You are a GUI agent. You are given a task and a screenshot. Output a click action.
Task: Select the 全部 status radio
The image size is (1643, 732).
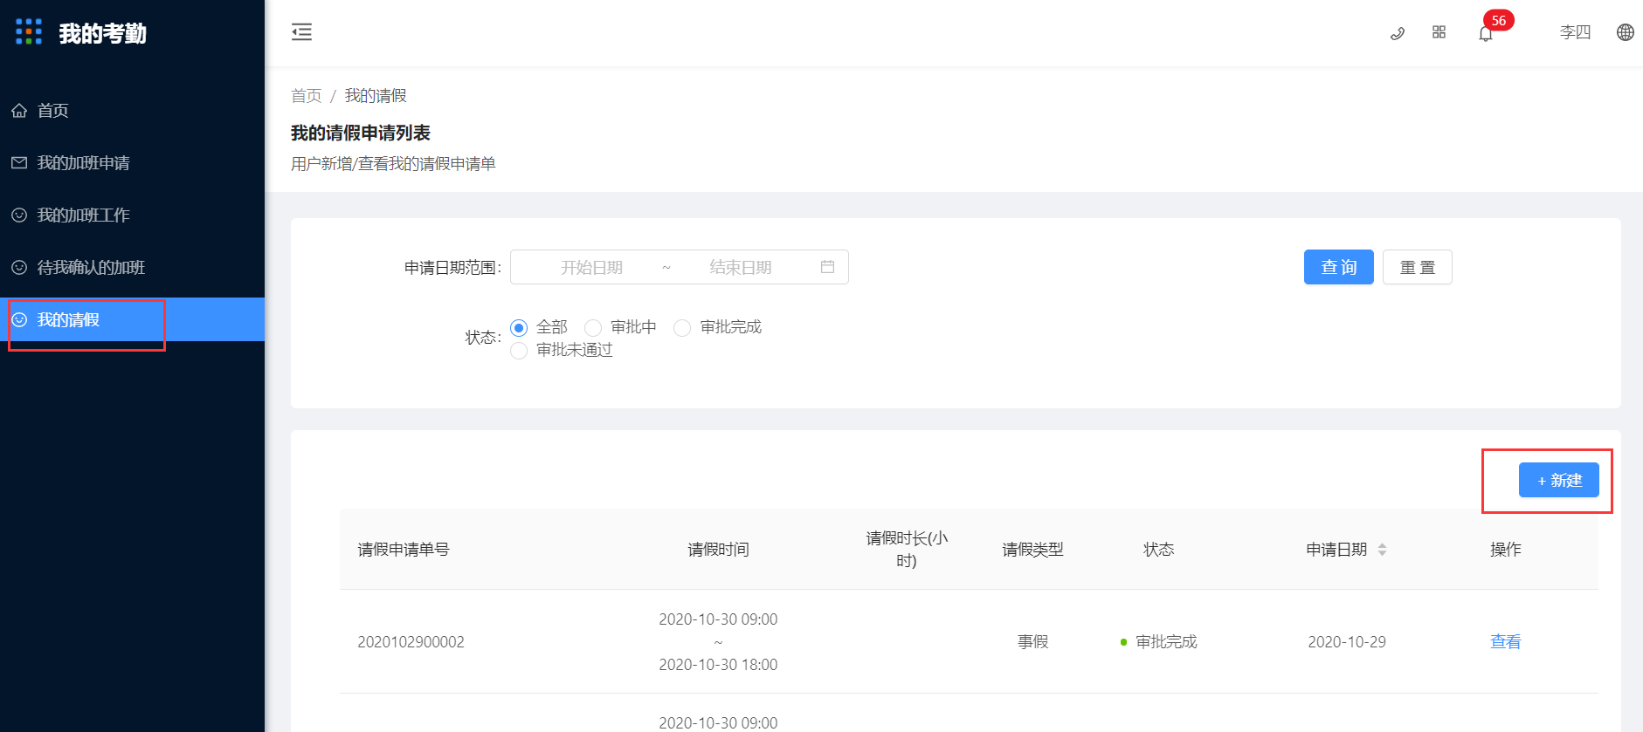[x=519, y=328]
